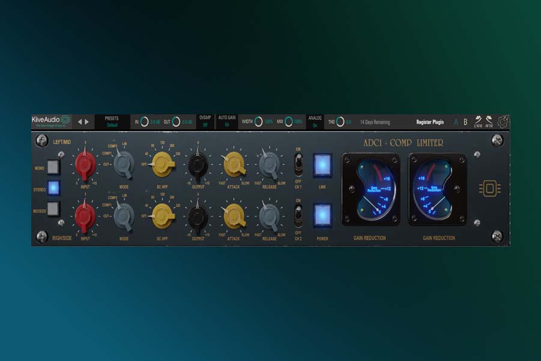Screen dimensions: 541x361
Task: Click the Left/Mid grey MODE knob
Action: 124,164
